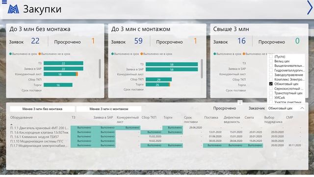Click Заявок count 59
The width and height of the screenshot is (314, 177).
coord(138,41)
